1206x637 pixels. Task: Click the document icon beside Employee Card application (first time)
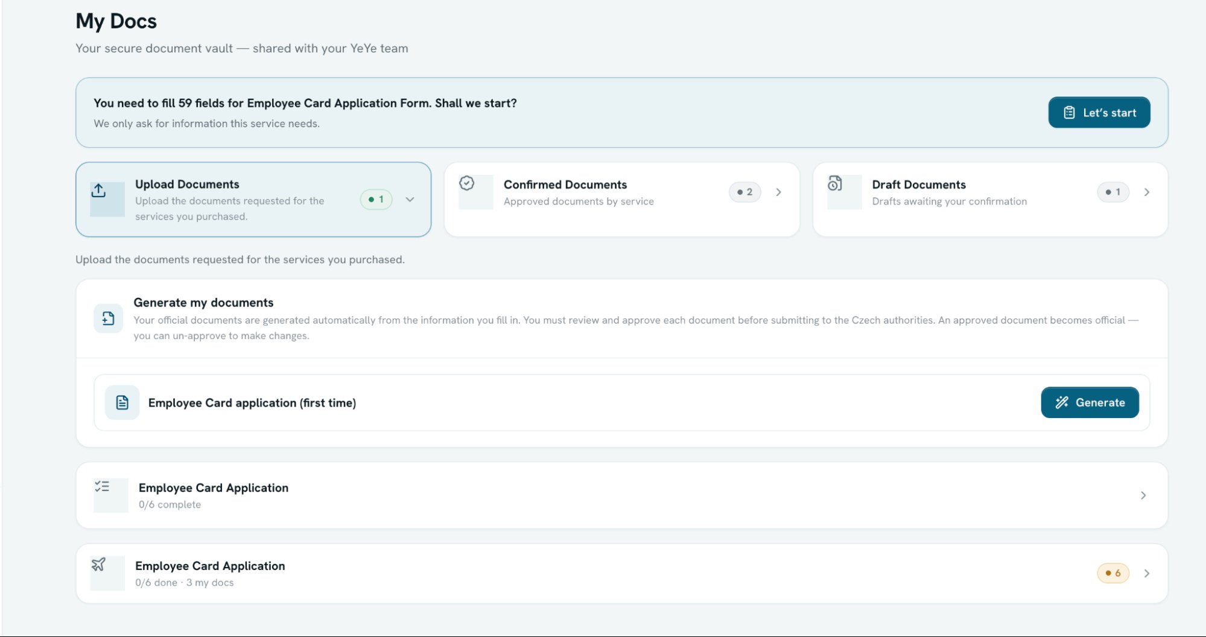pyautogui.click(x=122, y=402)
